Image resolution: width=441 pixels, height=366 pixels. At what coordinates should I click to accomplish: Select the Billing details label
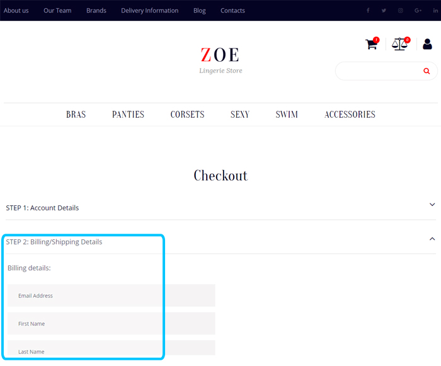[29, 268]
